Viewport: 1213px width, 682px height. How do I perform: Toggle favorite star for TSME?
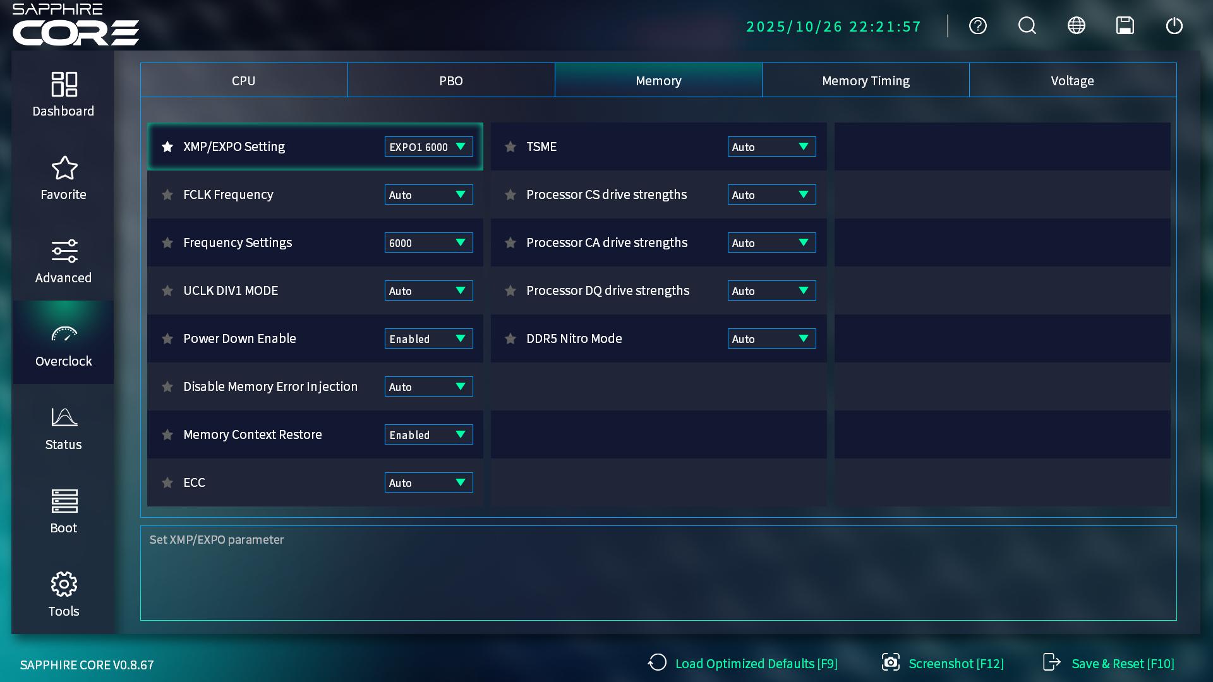pyautogui.click(x=510, y=147)
